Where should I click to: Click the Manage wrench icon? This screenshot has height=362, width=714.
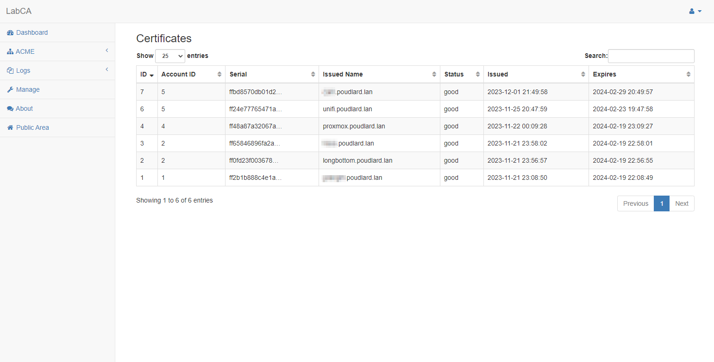(10, 89)
